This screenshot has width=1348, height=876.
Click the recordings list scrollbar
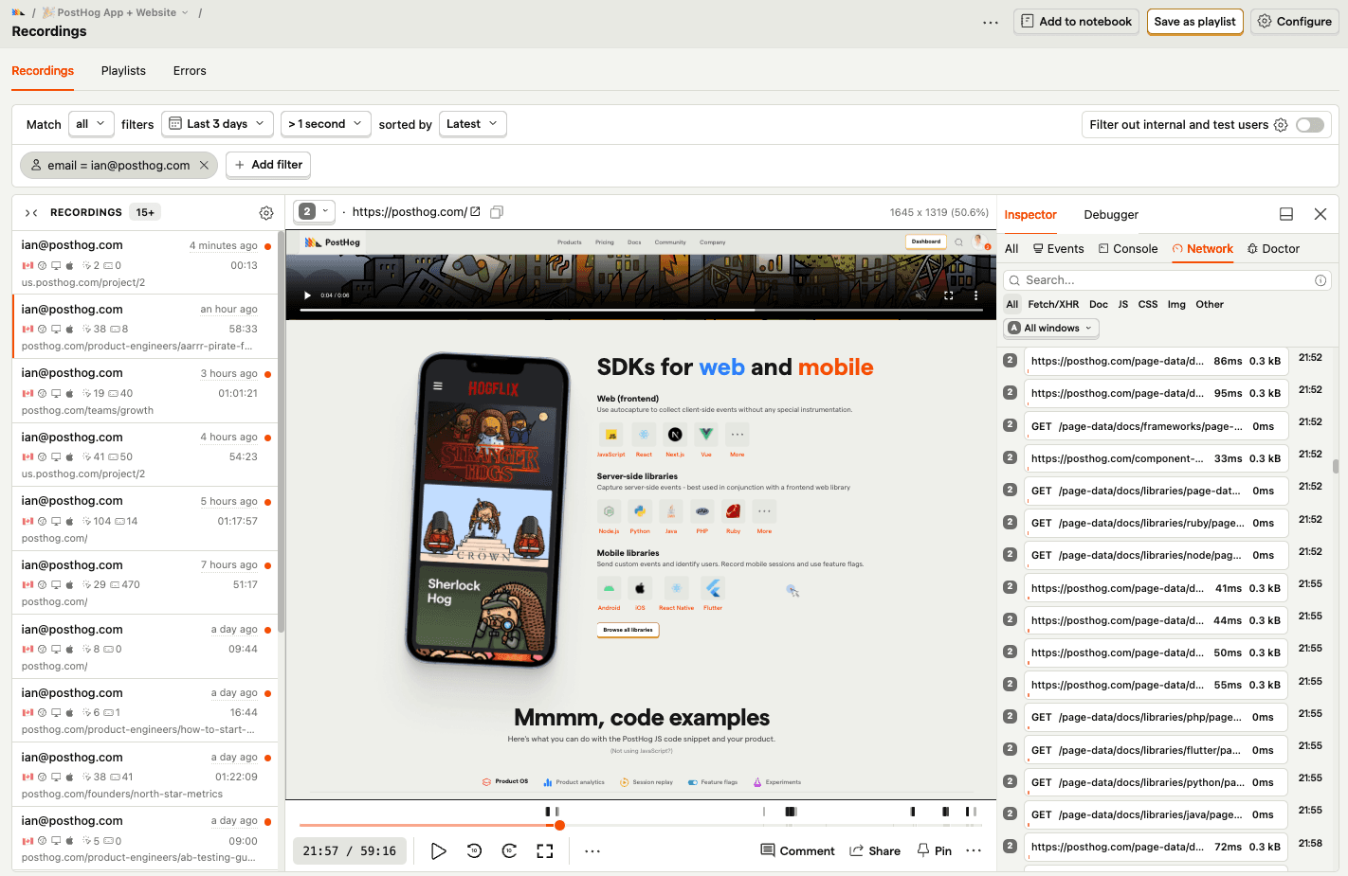tap(281, 431)
